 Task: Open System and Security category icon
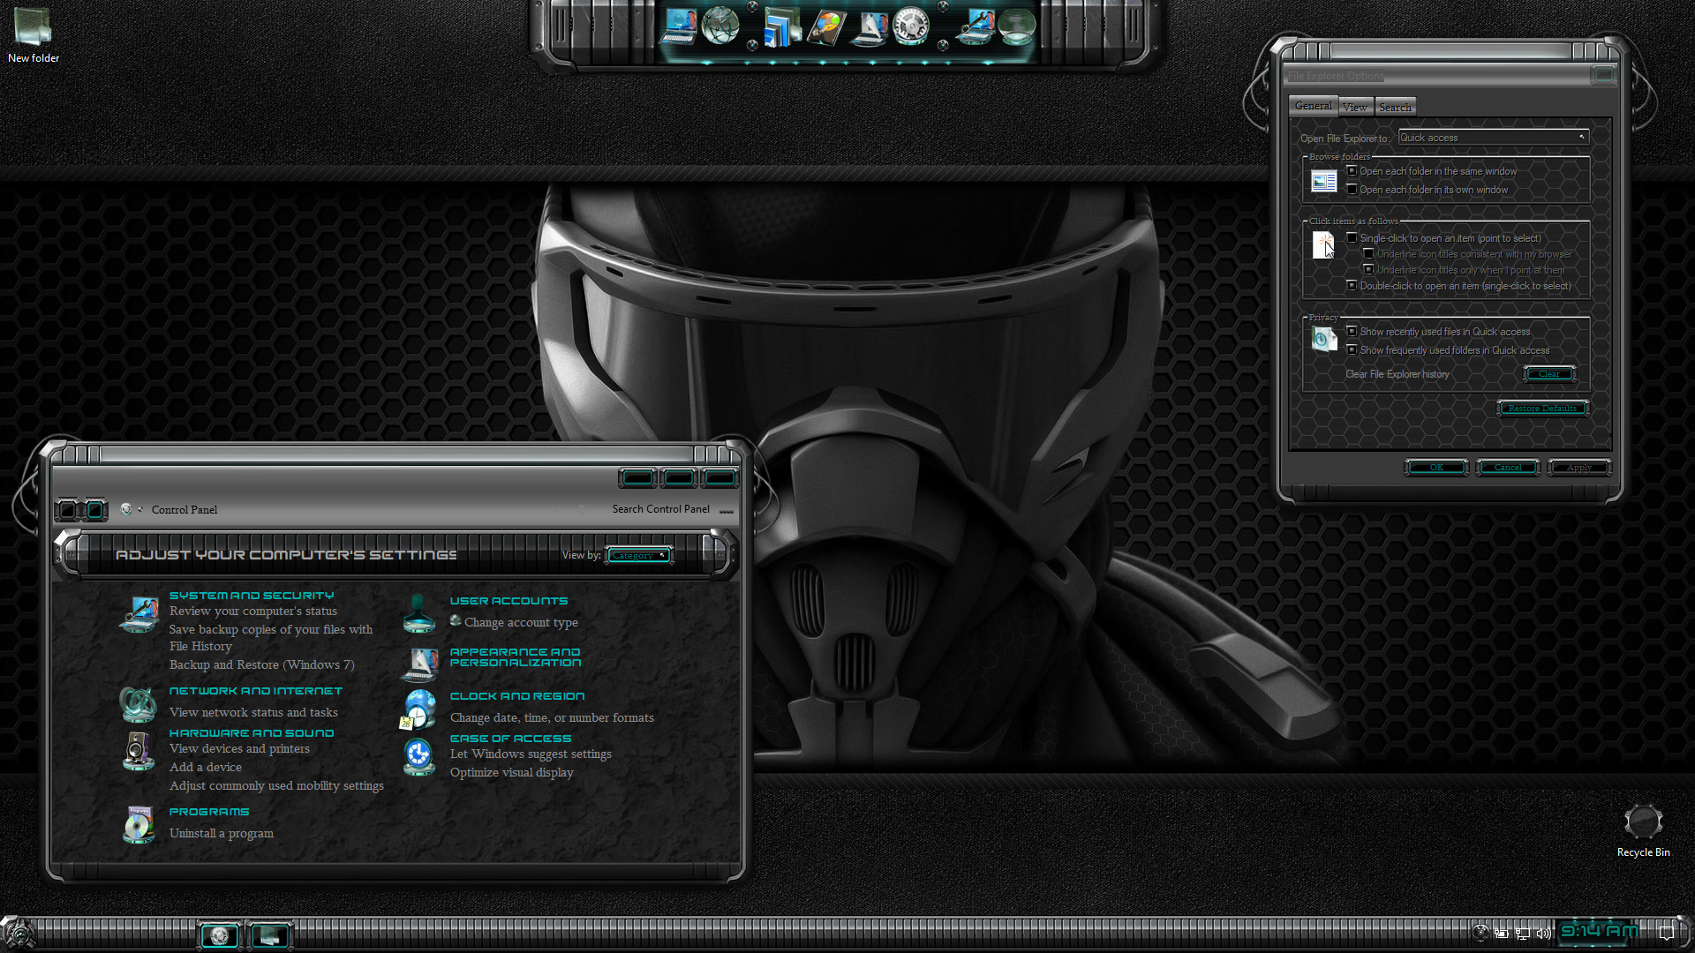point(139,614)
